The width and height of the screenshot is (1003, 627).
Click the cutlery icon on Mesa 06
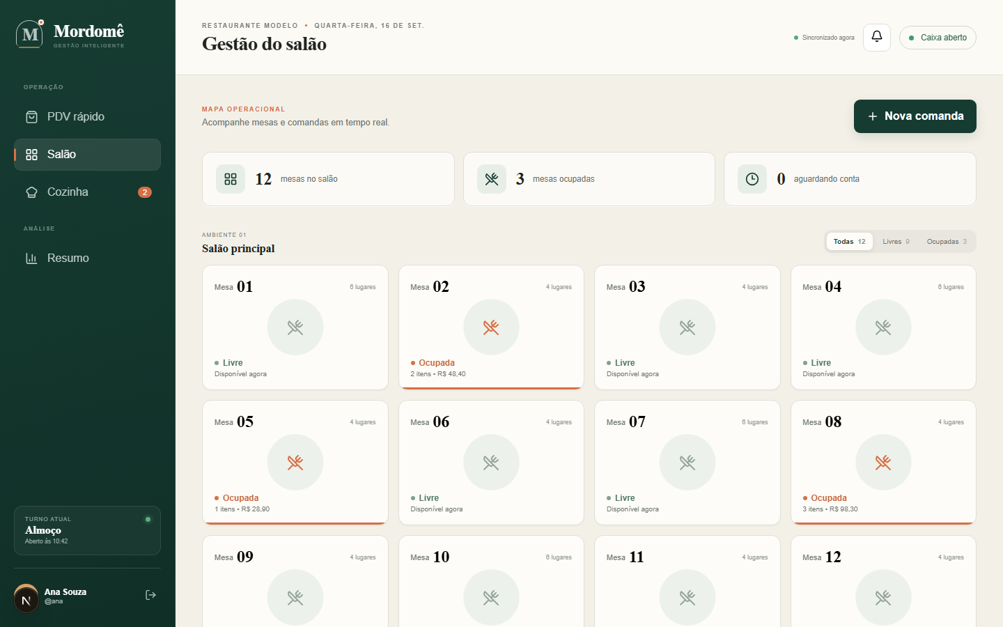tap(491, 463)
